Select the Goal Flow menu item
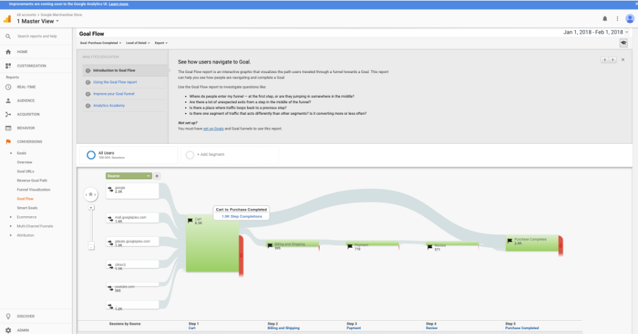 pyautogui.click(x=25, y=199)
